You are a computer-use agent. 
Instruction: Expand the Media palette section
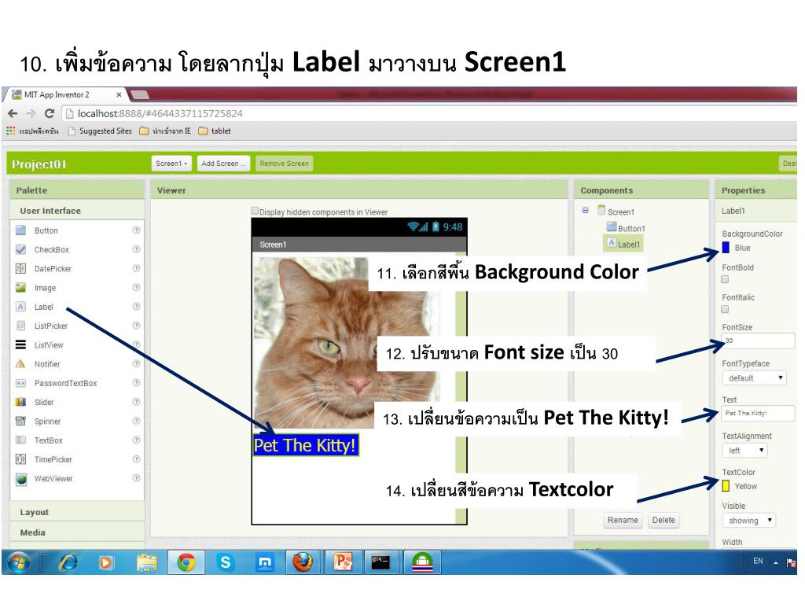click(77, 532)
